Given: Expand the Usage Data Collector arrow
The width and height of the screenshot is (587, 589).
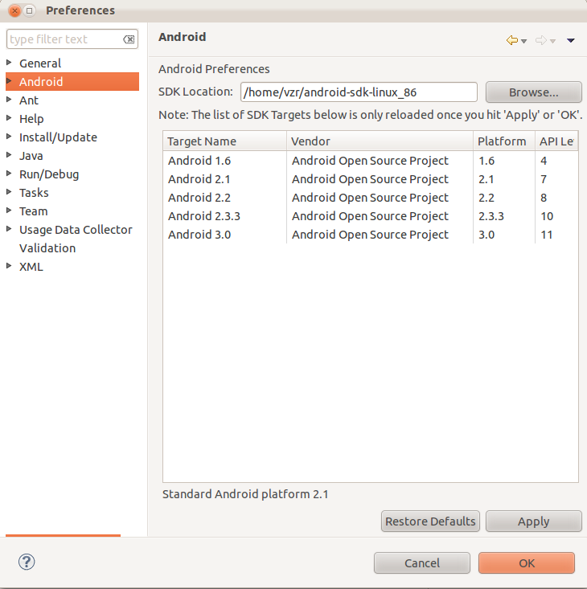Looking at the screenshot, I should [x=10, y=229].
